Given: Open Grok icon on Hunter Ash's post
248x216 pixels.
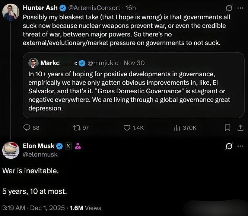Looking at the screenshot, I should pos(229,8).
